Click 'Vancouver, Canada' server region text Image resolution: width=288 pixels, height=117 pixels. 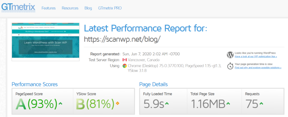coord(144,60)
